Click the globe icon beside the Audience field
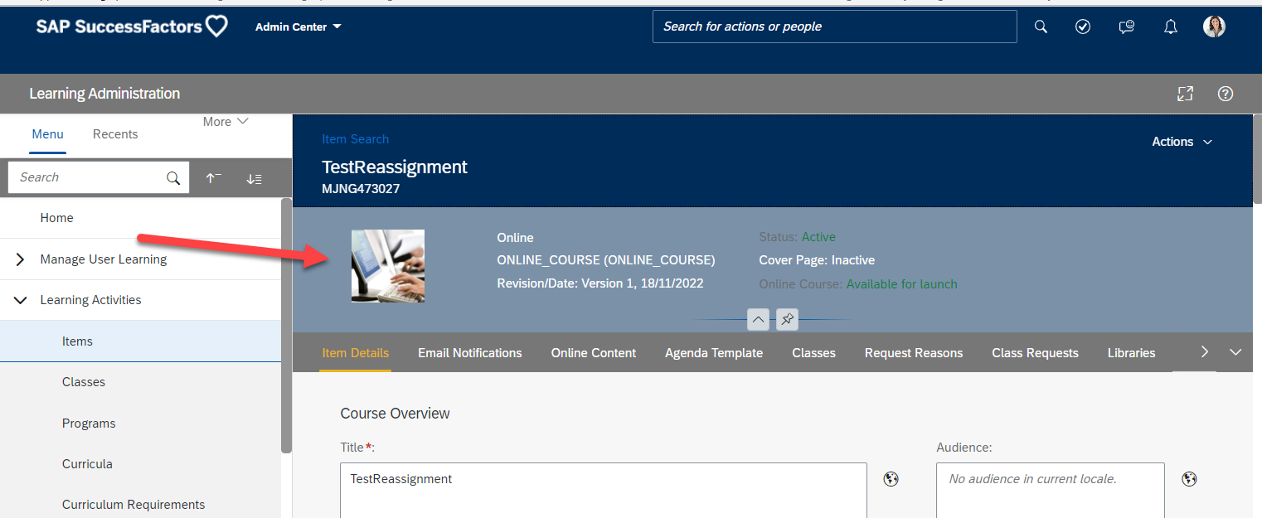 [x=1189, y=479]
